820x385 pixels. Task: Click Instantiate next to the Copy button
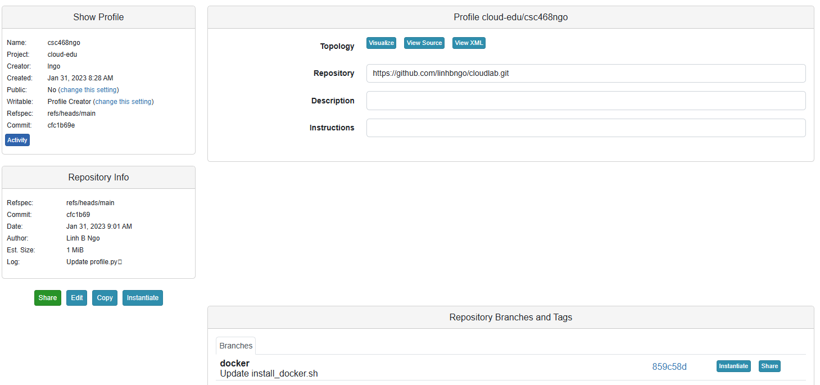(x=142, y=298)
